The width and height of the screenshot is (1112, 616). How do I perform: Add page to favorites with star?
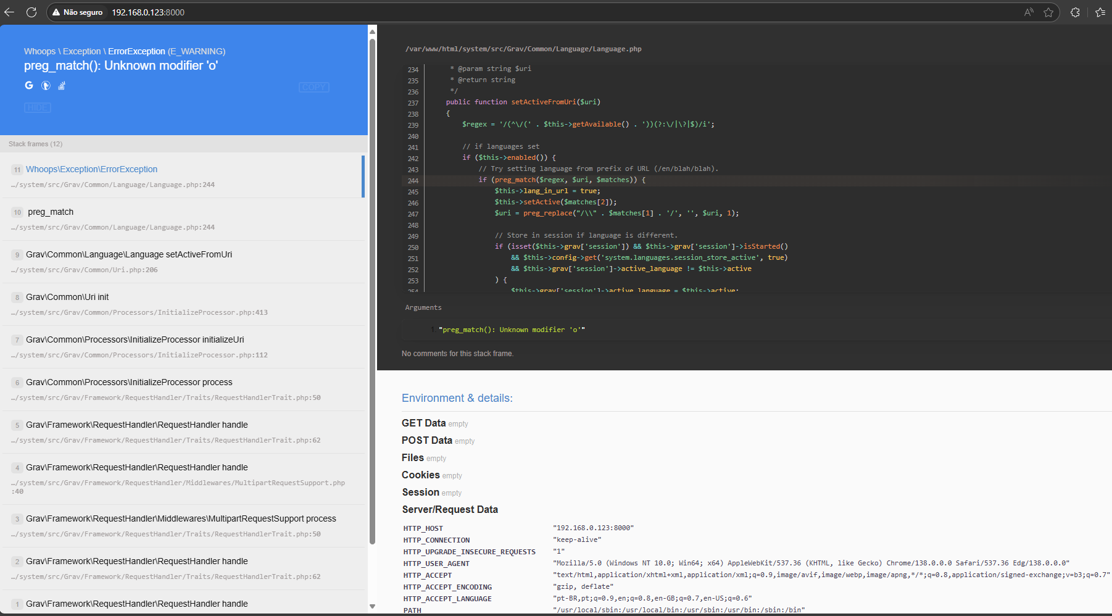pos(1048,12)
